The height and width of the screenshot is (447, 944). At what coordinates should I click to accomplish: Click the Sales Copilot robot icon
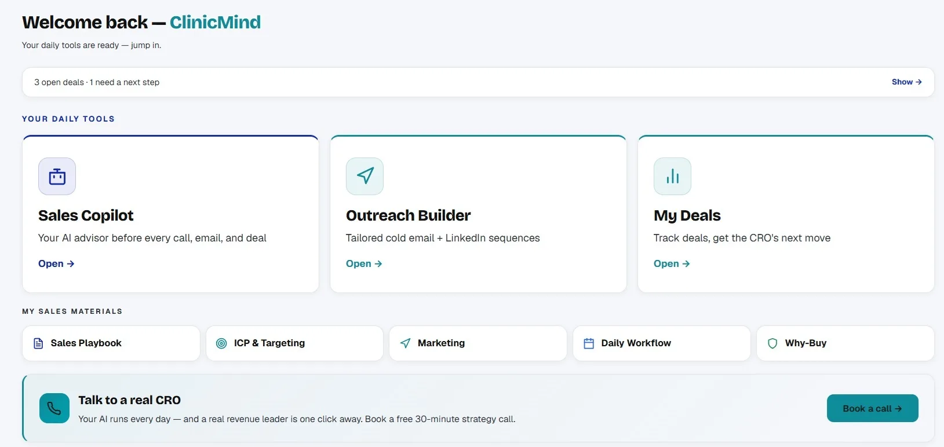coord(57,176)
